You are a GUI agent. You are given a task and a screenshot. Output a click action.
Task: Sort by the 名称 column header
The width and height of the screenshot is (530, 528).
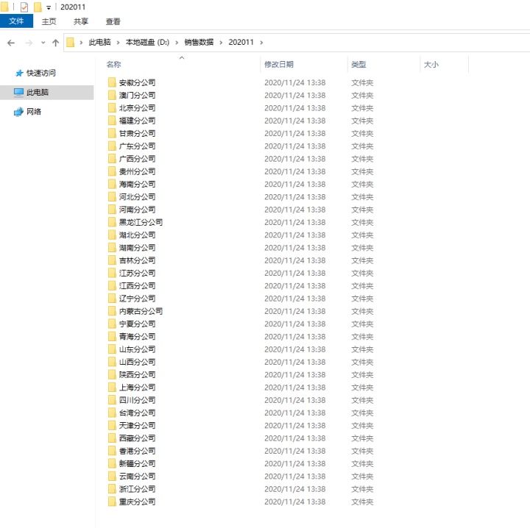tap(114, 65)
